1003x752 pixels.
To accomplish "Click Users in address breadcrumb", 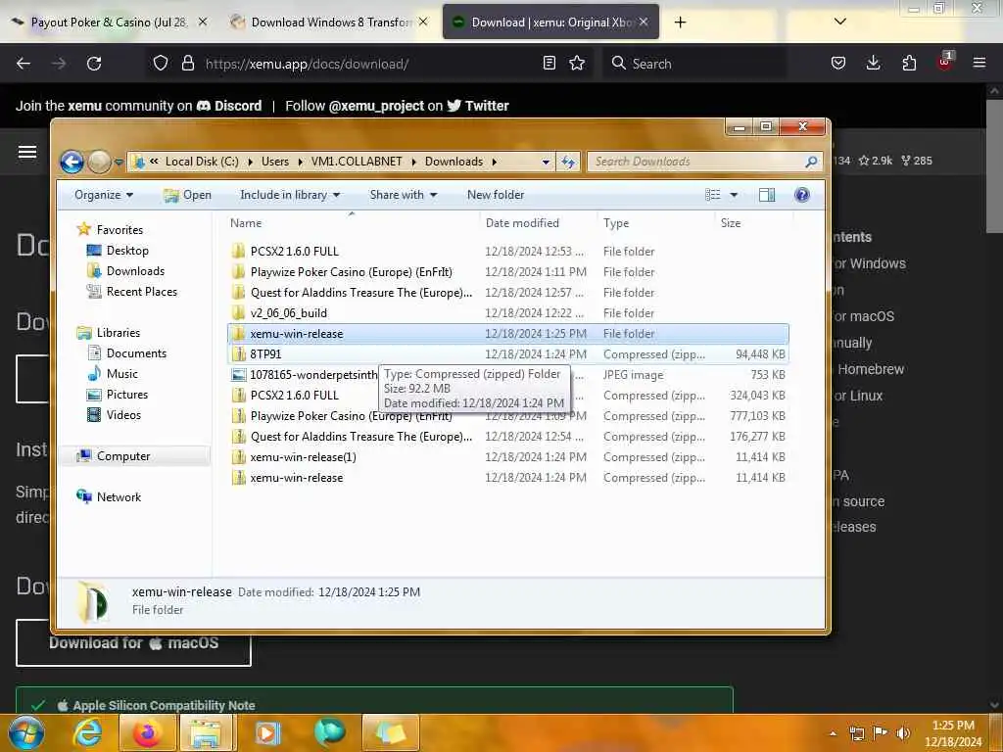I will point(274,162).
